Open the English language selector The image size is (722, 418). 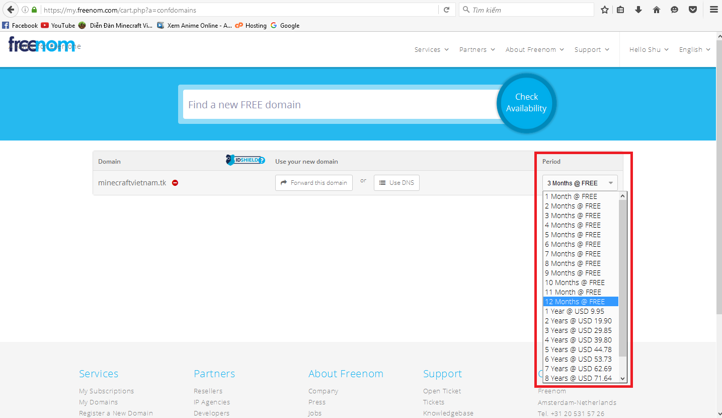(695, 49)
